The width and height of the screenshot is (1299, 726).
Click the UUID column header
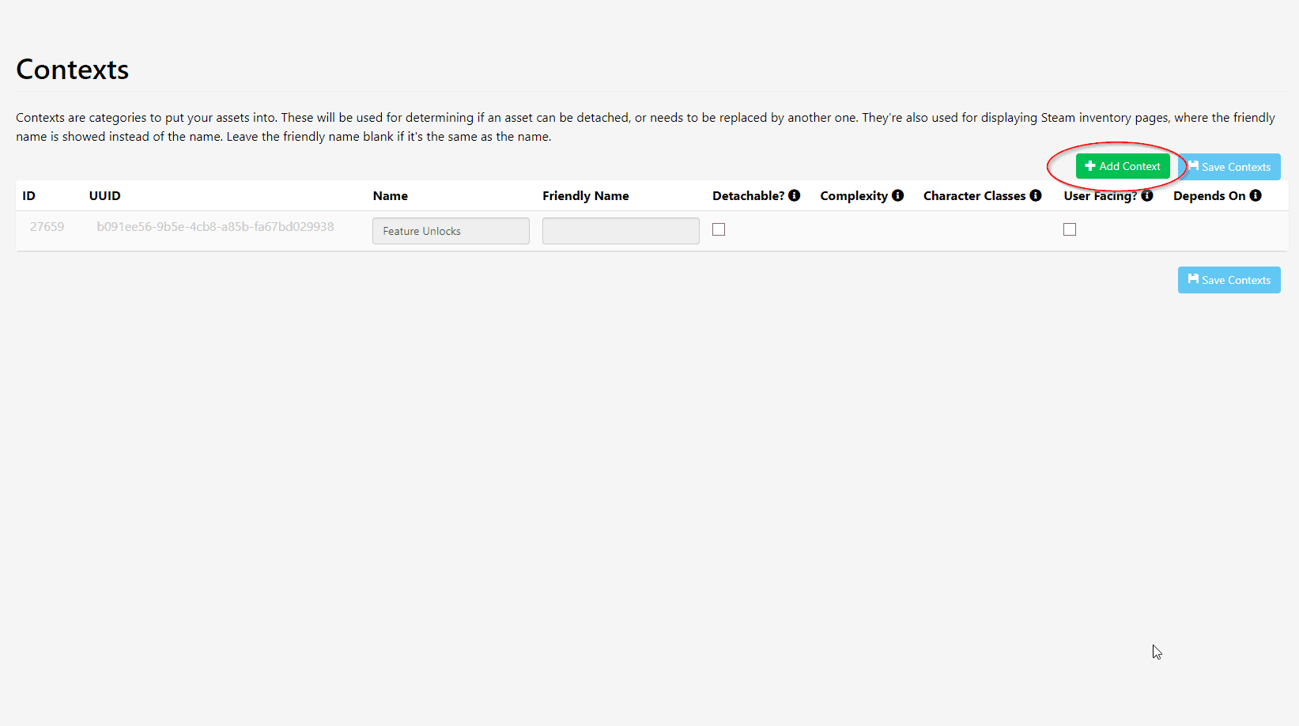[104, 196]
